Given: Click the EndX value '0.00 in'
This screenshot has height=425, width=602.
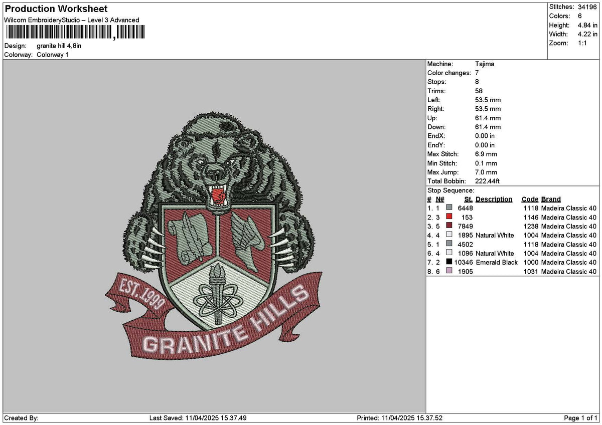Looking at the screenshot, I should click(485, 136).
